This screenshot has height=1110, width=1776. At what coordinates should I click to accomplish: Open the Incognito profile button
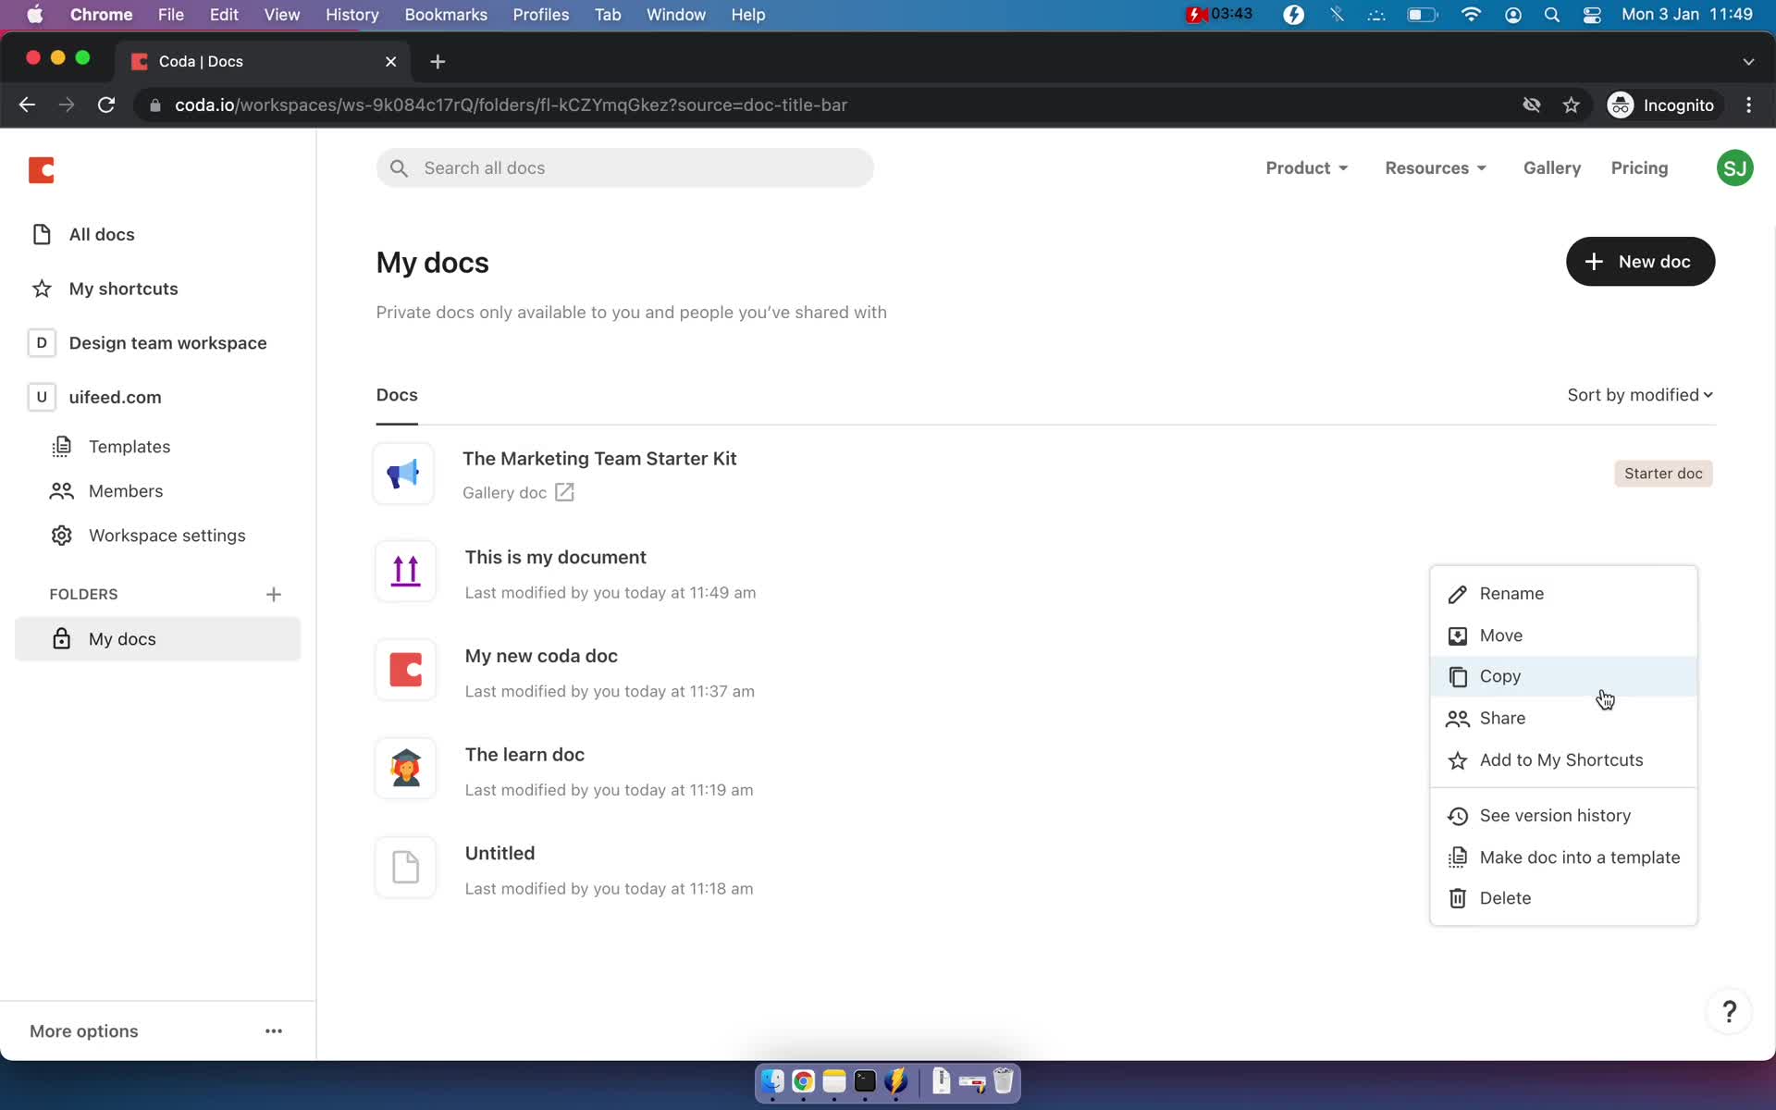pos(1661,105)
